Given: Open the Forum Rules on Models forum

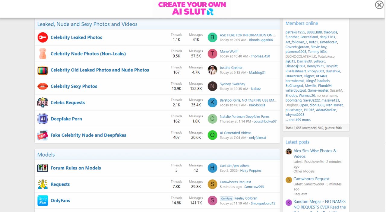Looking at the screenshot, I should click(76, 168).
